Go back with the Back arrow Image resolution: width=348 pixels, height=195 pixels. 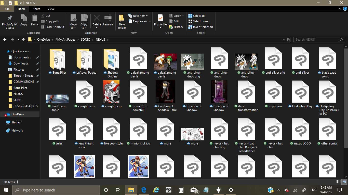[5, 40]
